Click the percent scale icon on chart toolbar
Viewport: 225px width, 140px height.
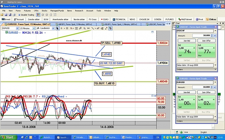pos(71,28)
